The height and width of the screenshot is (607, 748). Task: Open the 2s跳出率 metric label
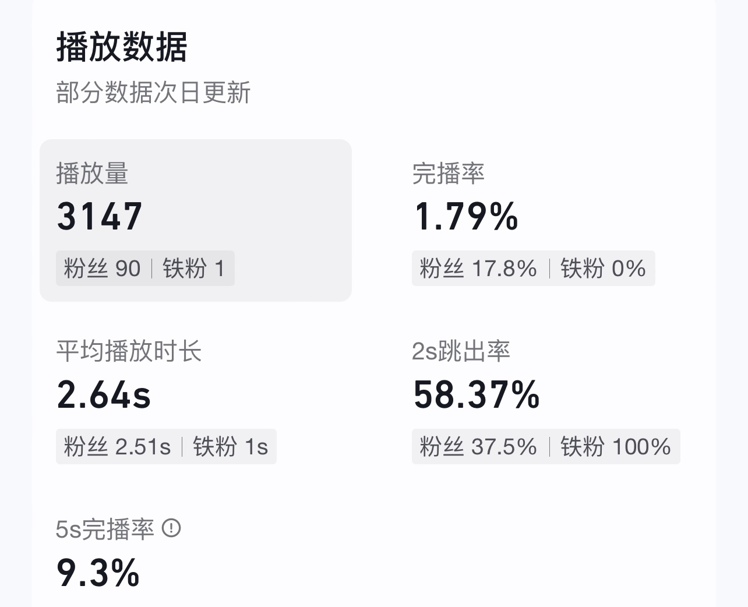coord(461,351)
